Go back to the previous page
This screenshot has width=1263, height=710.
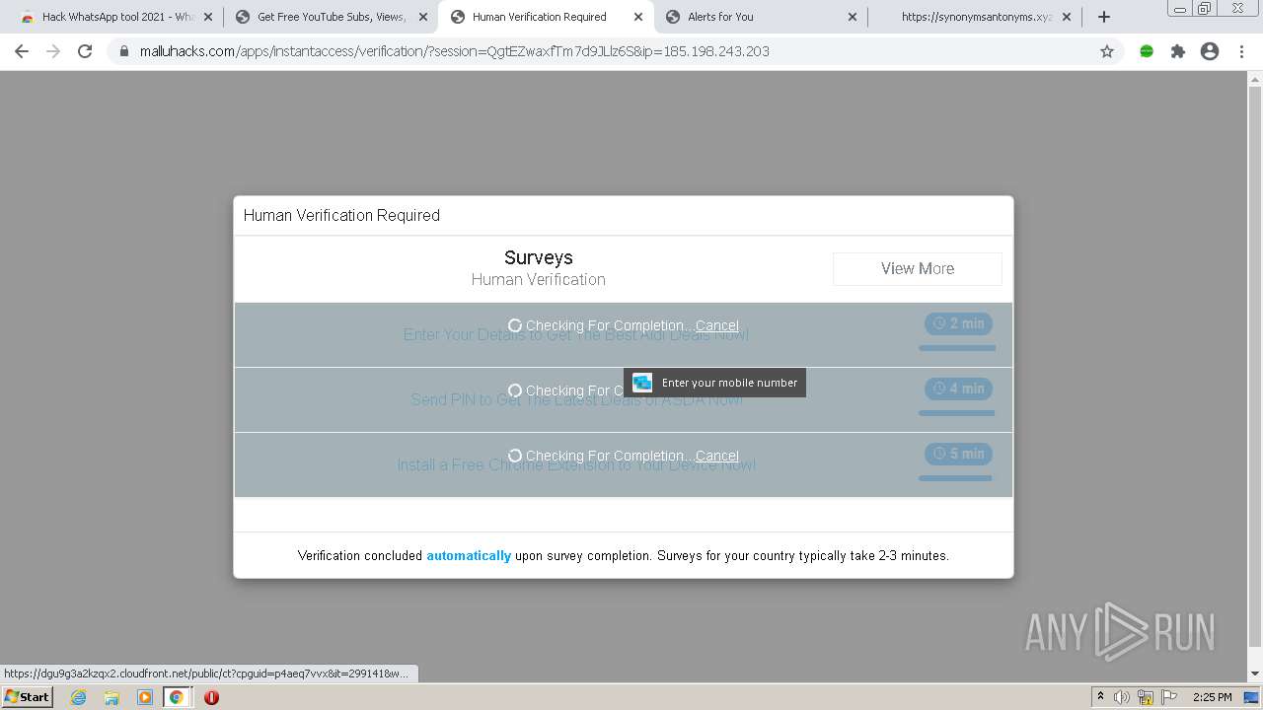click(22, 51)
